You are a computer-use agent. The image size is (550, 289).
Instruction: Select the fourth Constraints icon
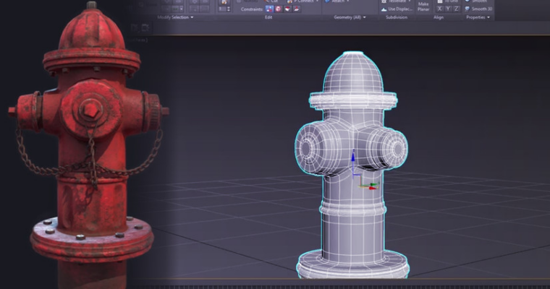pyautogui.click(x=297, y=9)
